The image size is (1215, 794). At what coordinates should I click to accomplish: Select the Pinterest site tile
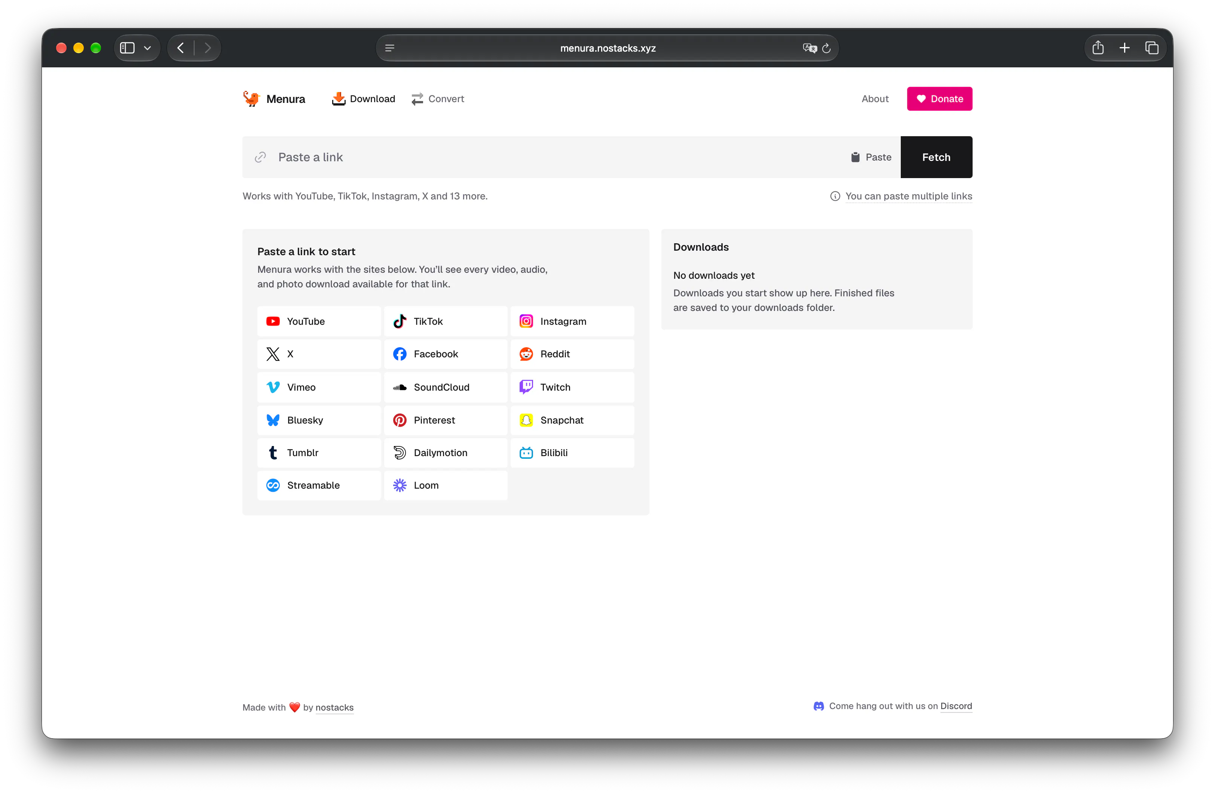tap(446, 420)
